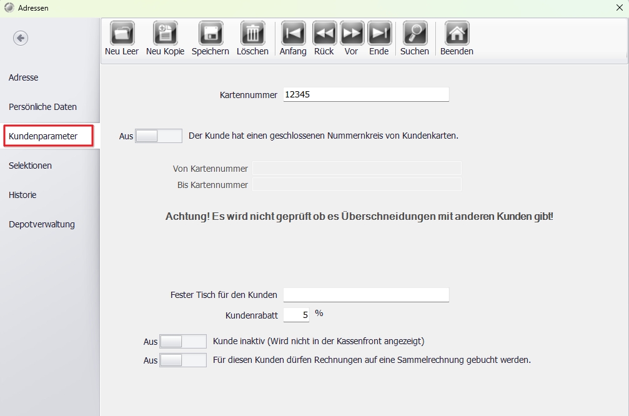The image size is (629, 416).
Task: Advance to next record with Vor
Action: pyautogui.click(x=352, y=33)
